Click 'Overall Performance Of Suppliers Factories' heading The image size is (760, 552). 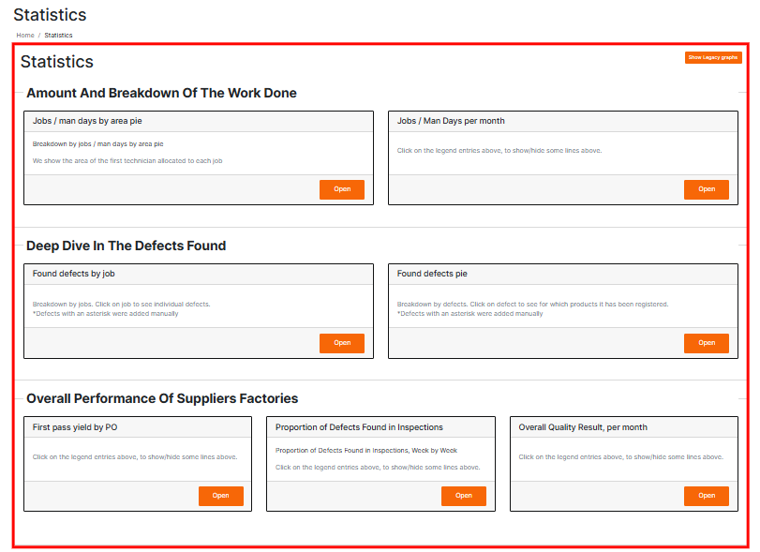click(162, 398)
